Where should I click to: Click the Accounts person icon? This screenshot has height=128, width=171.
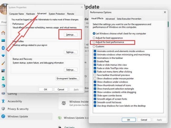coord(3,78)
